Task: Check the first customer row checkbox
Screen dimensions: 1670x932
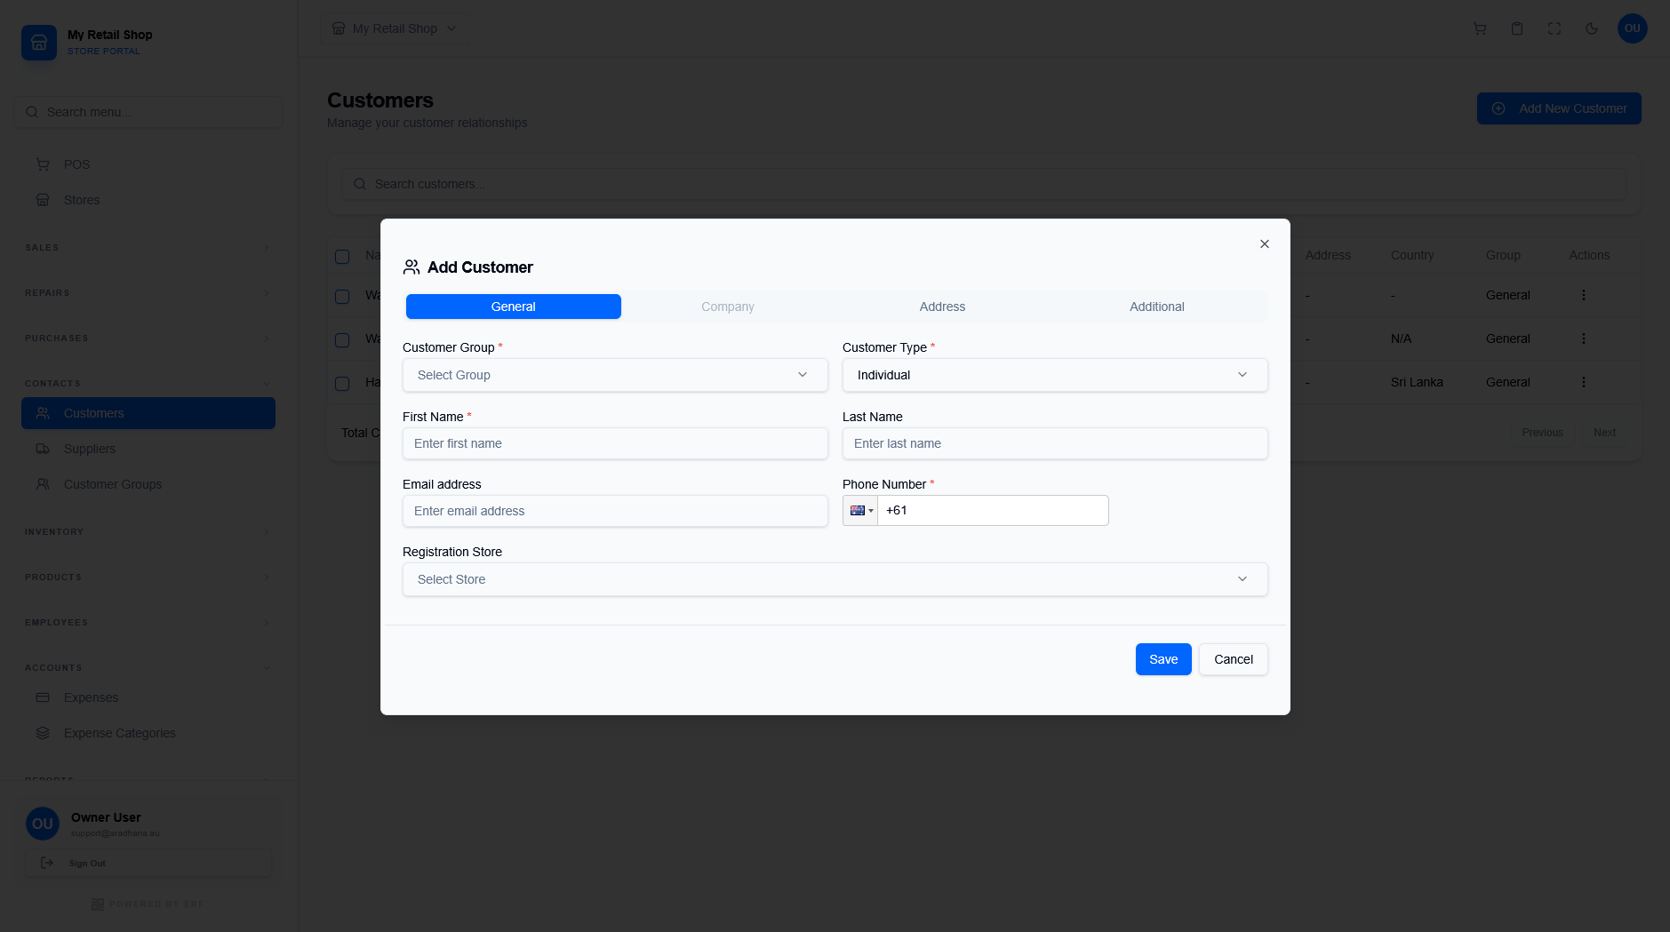Action: coord(342,295)
